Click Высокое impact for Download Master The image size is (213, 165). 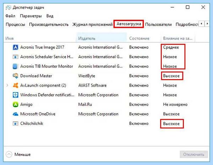click(171, 76)
